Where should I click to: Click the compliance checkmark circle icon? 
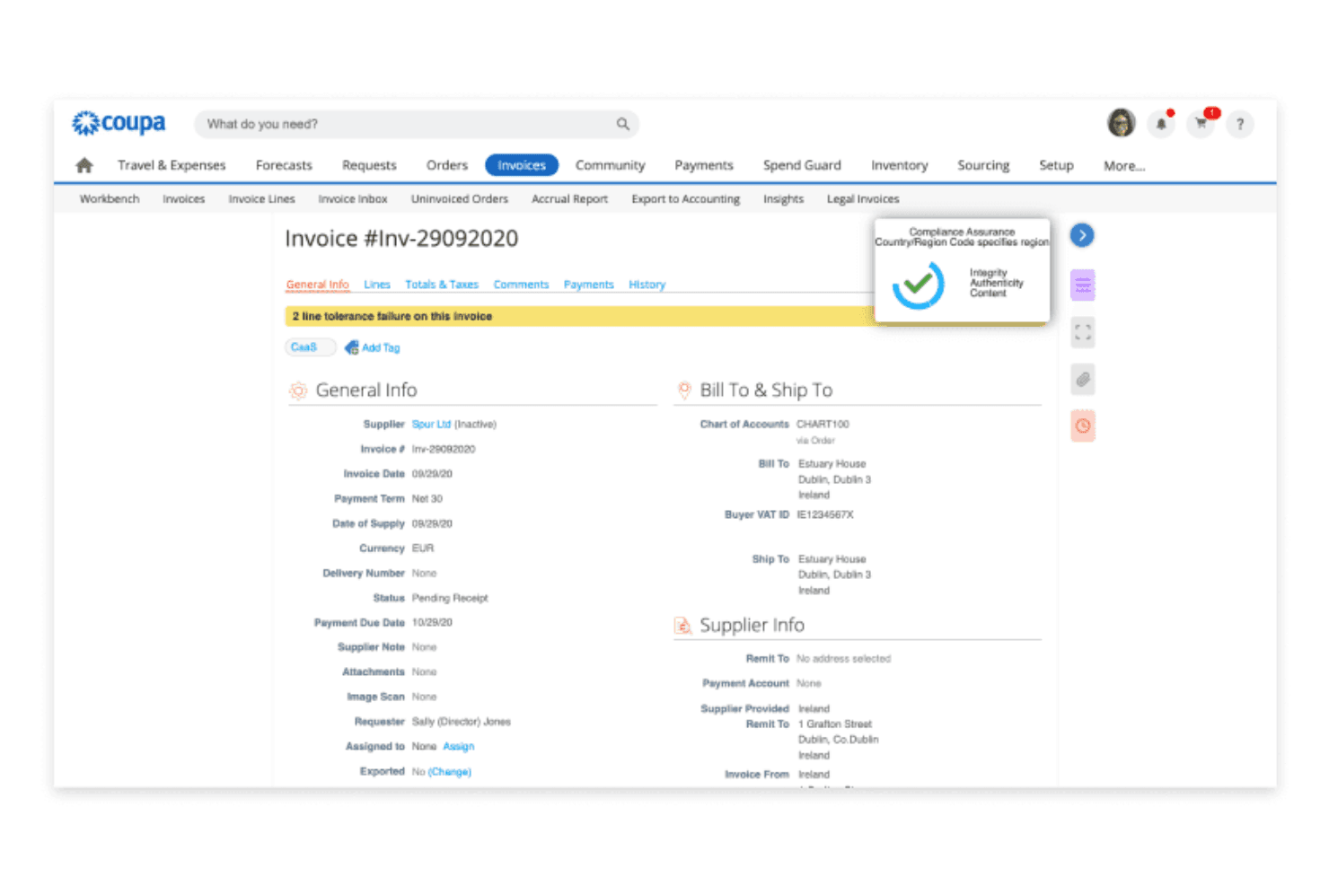(918, 285)
